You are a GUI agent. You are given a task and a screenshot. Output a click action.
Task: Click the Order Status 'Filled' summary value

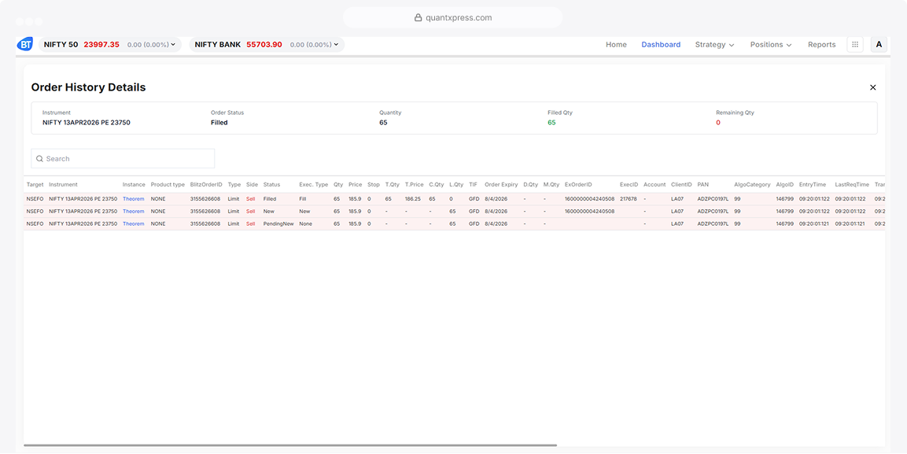click(219, 123)
